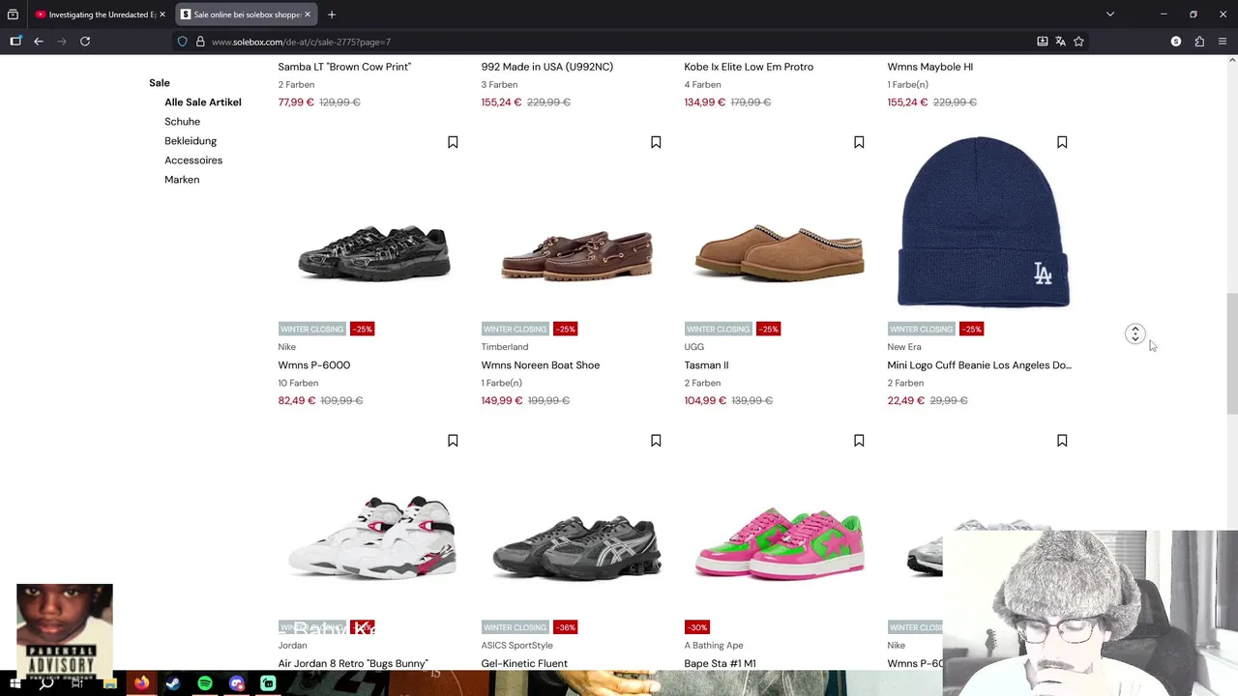The height and width of the screenshot is (696, 1238).
Task: Open the Accessoires category link
Action: pos(193,160)
